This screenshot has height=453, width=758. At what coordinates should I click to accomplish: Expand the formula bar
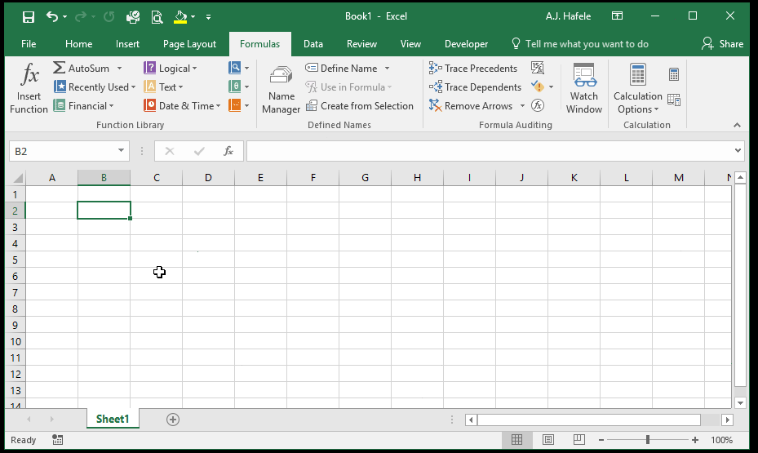click(738, 151)
